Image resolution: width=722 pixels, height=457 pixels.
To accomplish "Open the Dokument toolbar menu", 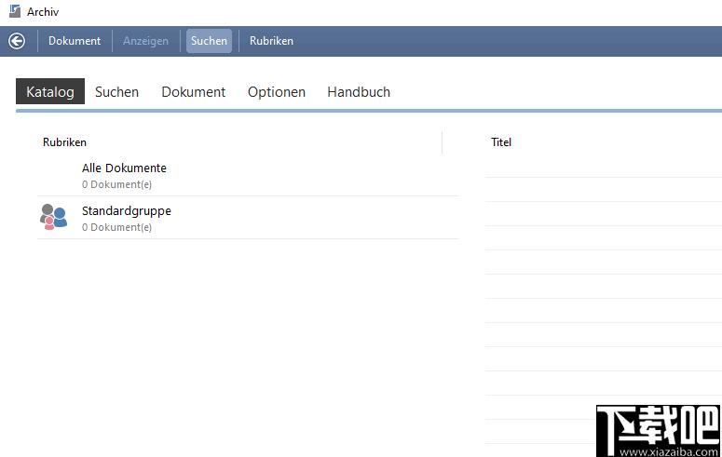I will click(x=75, y=41).
